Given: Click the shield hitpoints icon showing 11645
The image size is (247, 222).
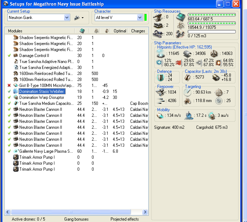Looking at the screenshot, I should 161,54.
